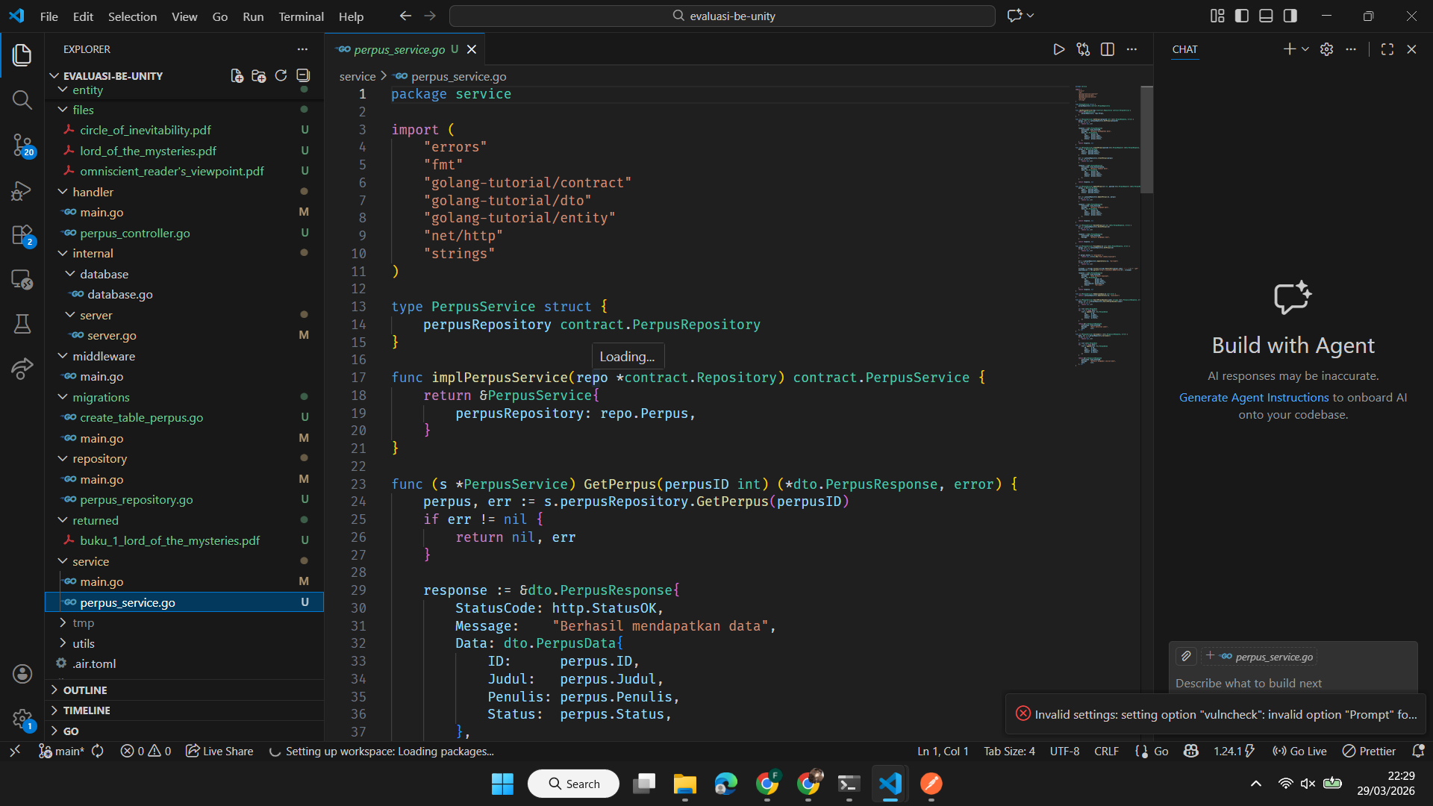The width and height of the screenshot is (1433, 806).
Task: Open Source Control view with 20 badge
Action: click(x=22, y=145)
